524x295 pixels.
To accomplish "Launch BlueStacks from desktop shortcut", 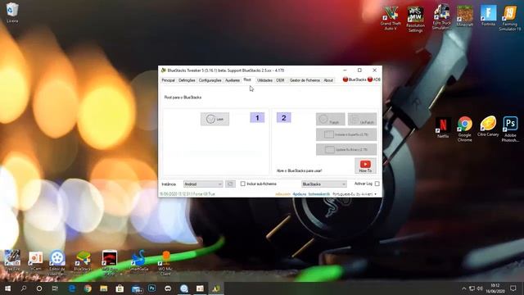I will coord(83,261).
